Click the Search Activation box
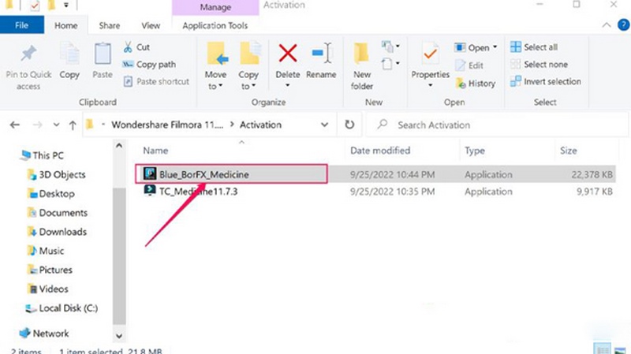Screen dimensions: 631x354 click(498, 125)
